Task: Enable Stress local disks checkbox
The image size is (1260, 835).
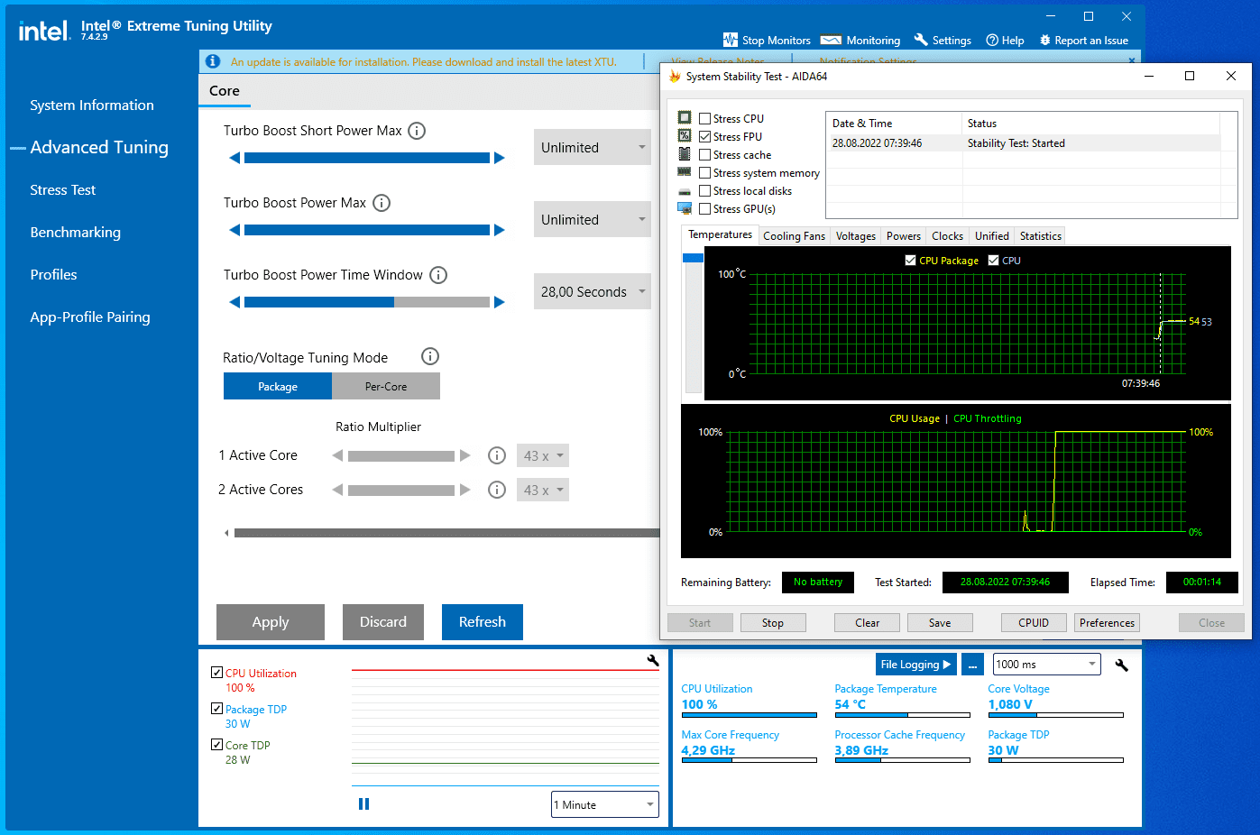Action: 705,190
